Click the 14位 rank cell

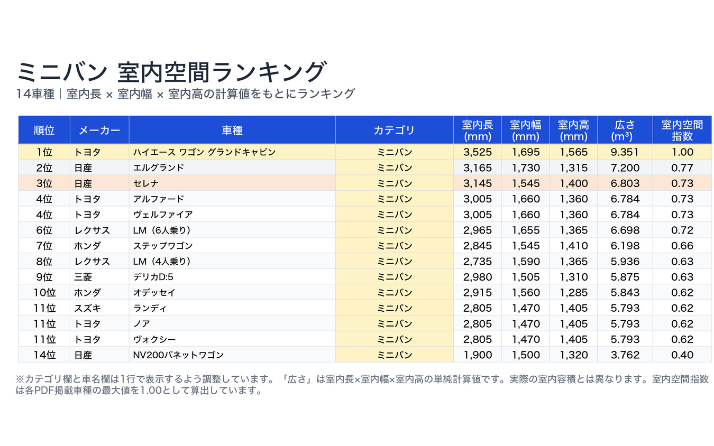[44, 355]
